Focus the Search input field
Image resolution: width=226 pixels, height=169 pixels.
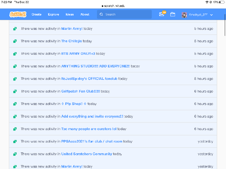(124, 15)
